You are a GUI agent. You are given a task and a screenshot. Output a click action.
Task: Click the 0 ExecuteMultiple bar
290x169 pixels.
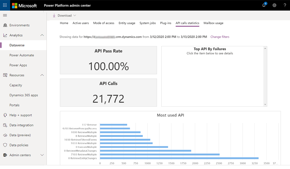tap(134, 147)
